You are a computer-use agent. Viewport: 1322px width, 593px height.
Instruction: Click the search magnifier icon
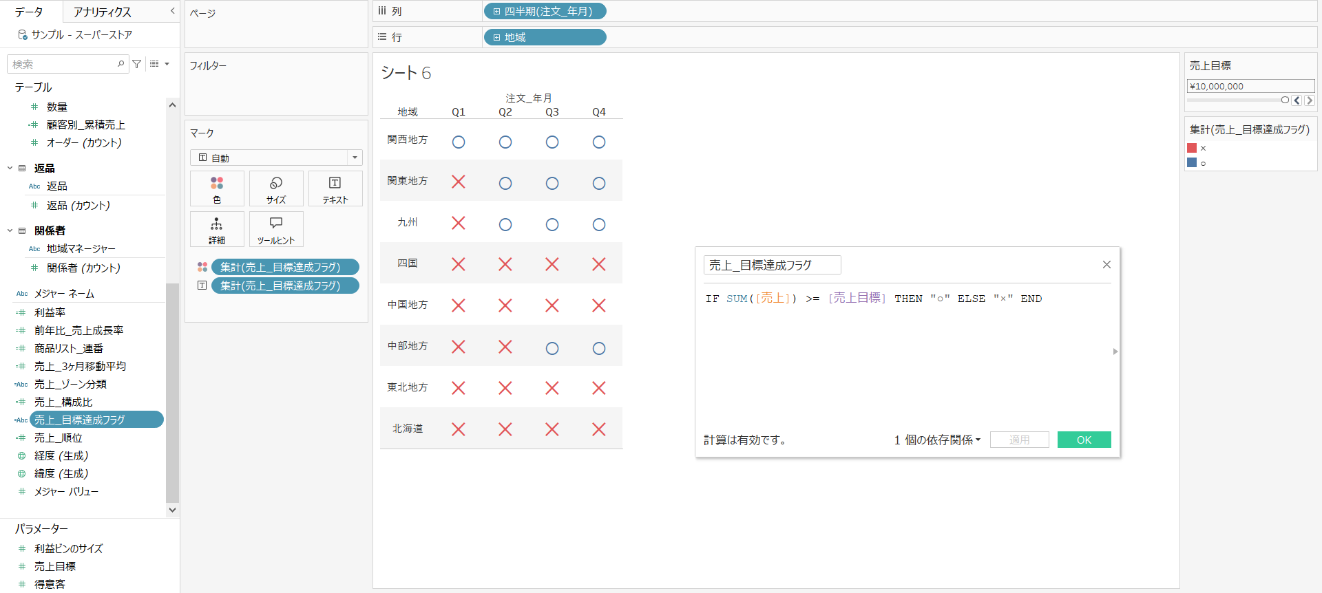pos(121,64)
